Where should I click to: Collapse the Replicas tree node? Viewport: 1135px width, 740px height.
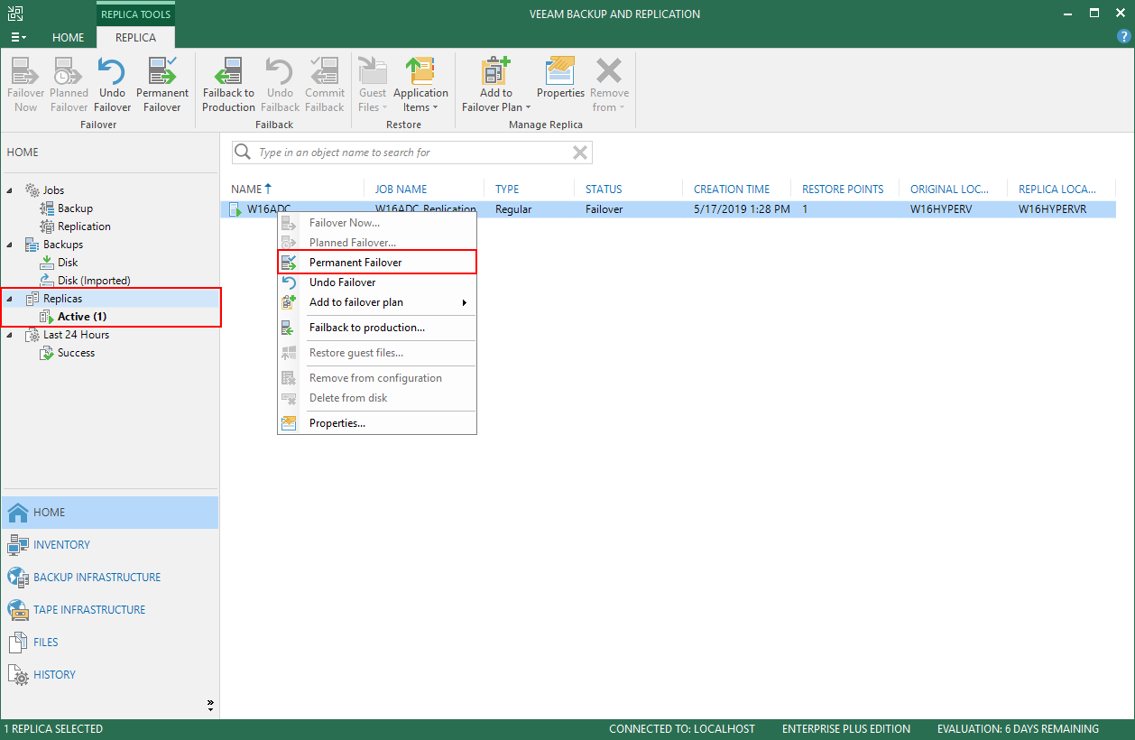(x=11, y=299)
